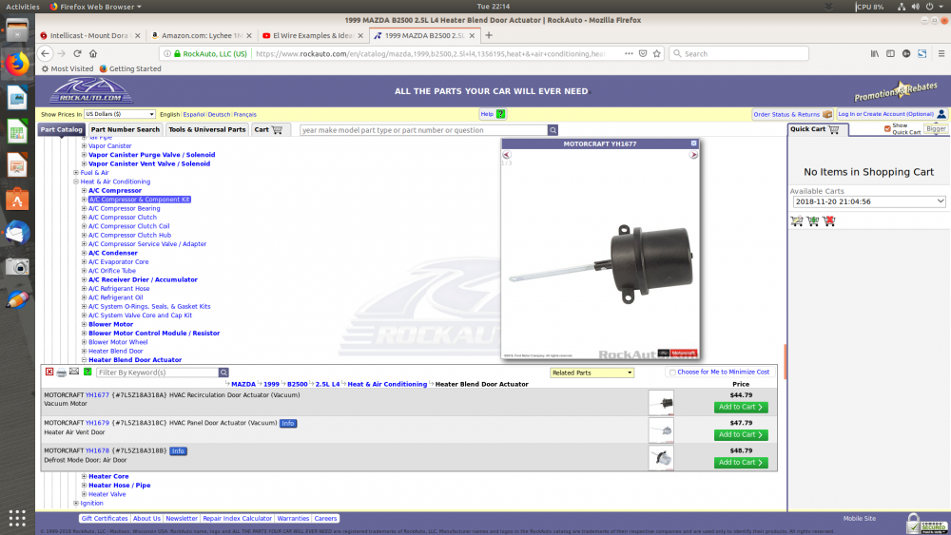The image size is (951, 535).
Task: Click the add new cart icon
Action: [813, 221]
